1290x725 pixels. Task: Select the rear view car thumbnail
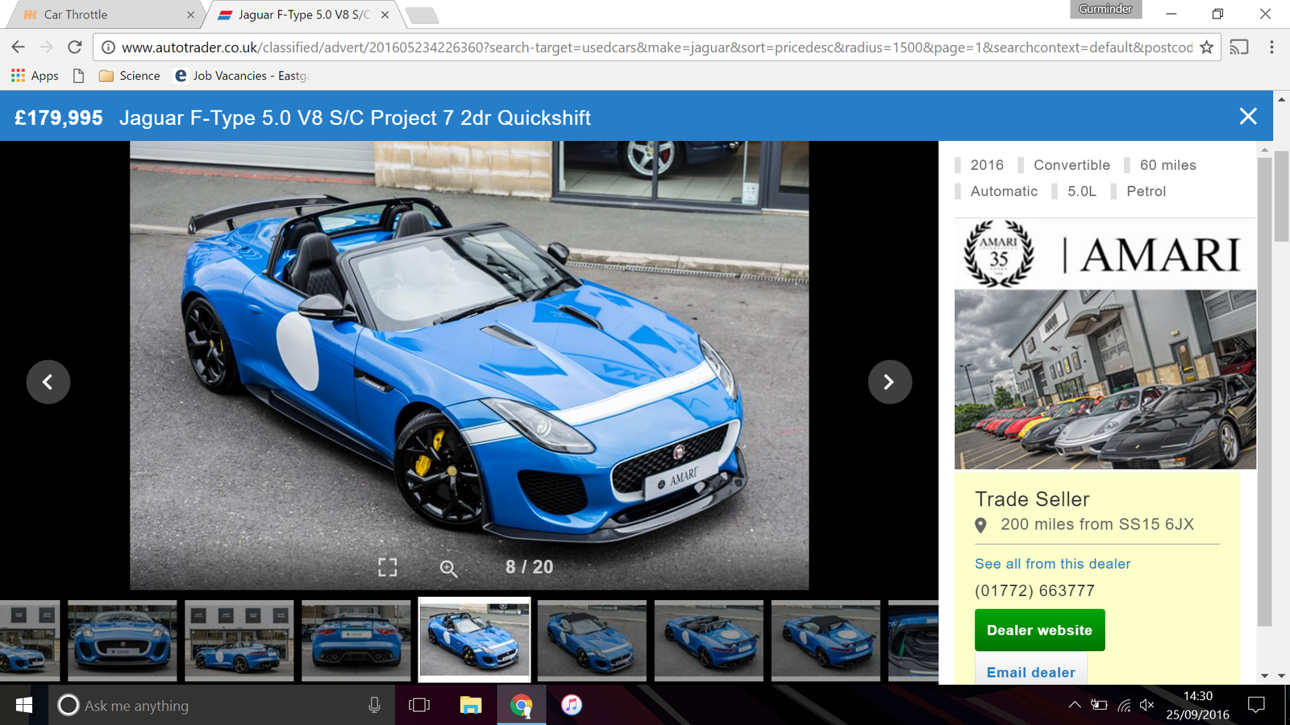pos(356,640)
